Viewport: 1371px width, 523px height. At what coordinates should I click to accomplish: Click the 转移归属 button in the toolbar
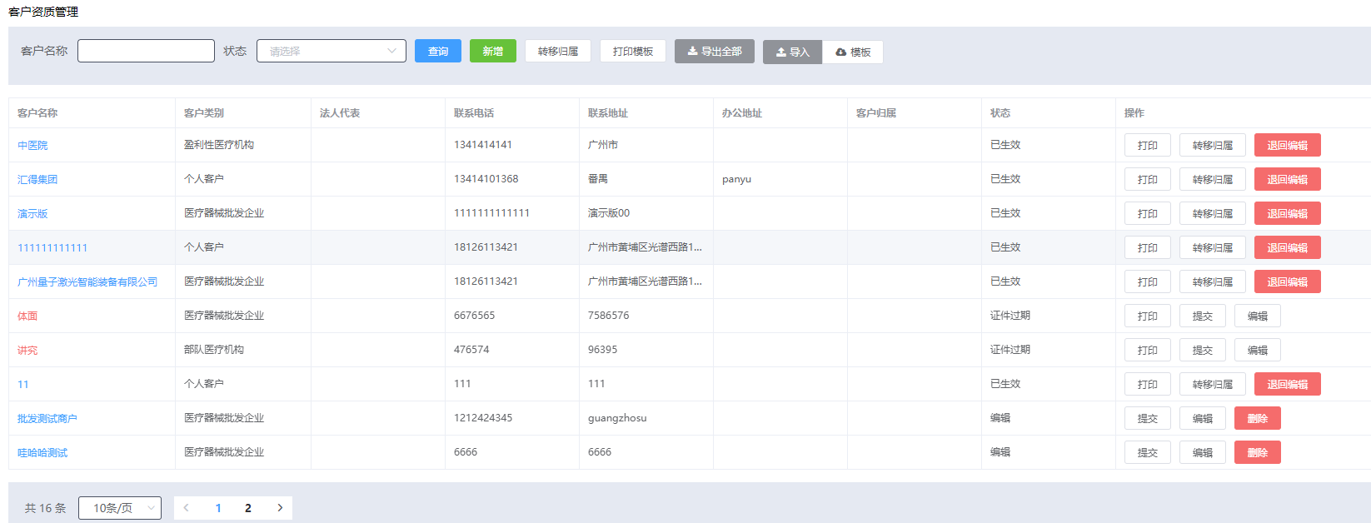click(x=557, y=52)
